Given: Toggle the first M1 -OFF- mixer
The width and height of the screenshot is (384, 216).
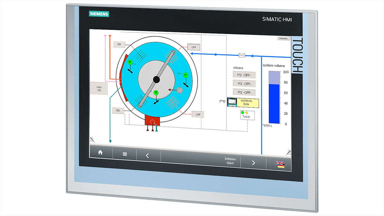Looking at the screenshot, I should tap(244, 74).
